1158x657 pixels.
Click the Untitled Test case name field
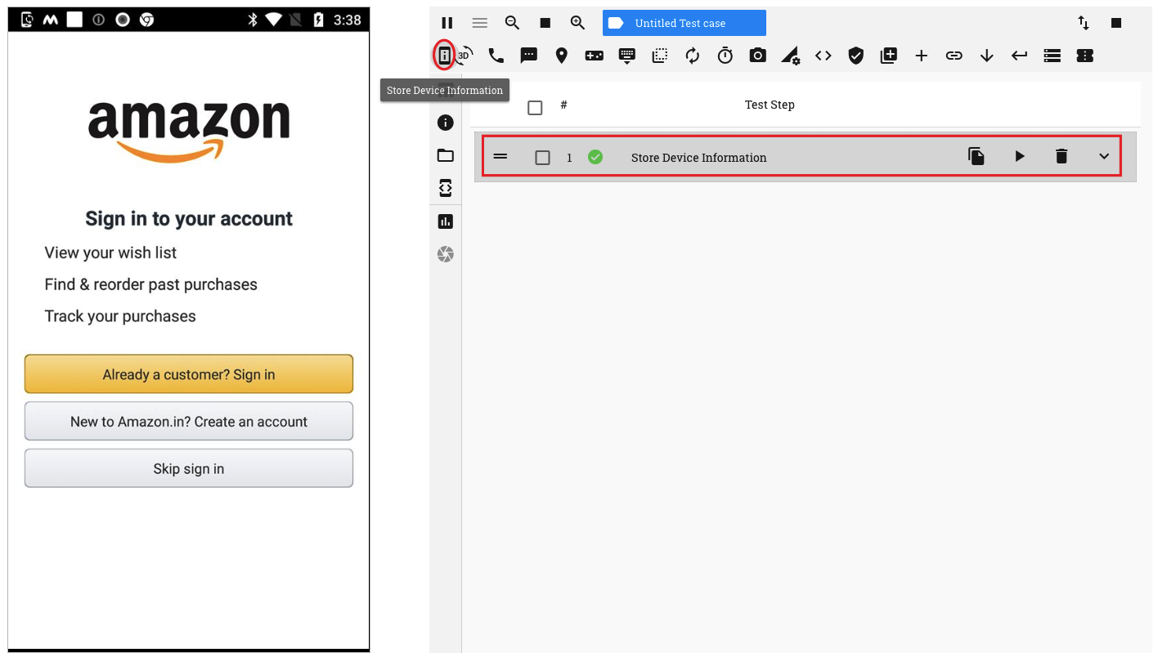(x=684, y=23)
